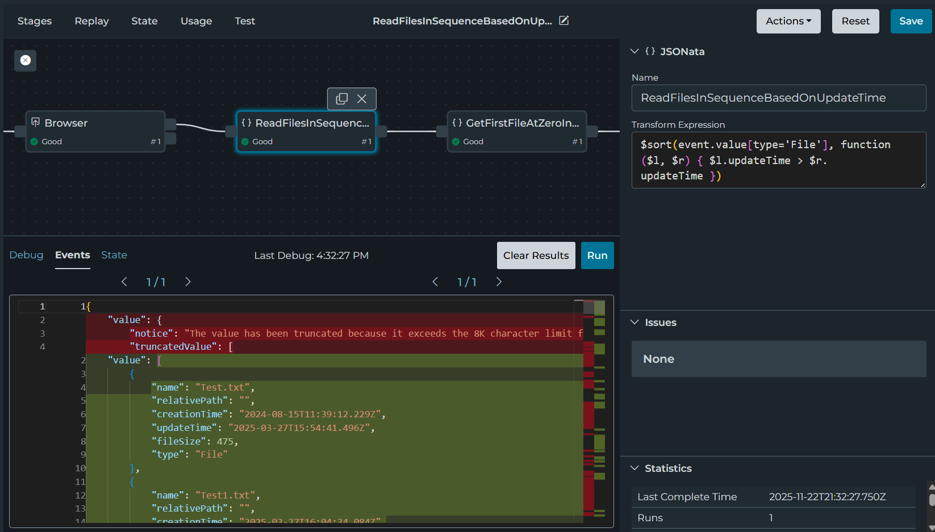The height and width of the screenshot is (532, 935).
Task: Save the flow with Save button
Action: pos(911,21)
